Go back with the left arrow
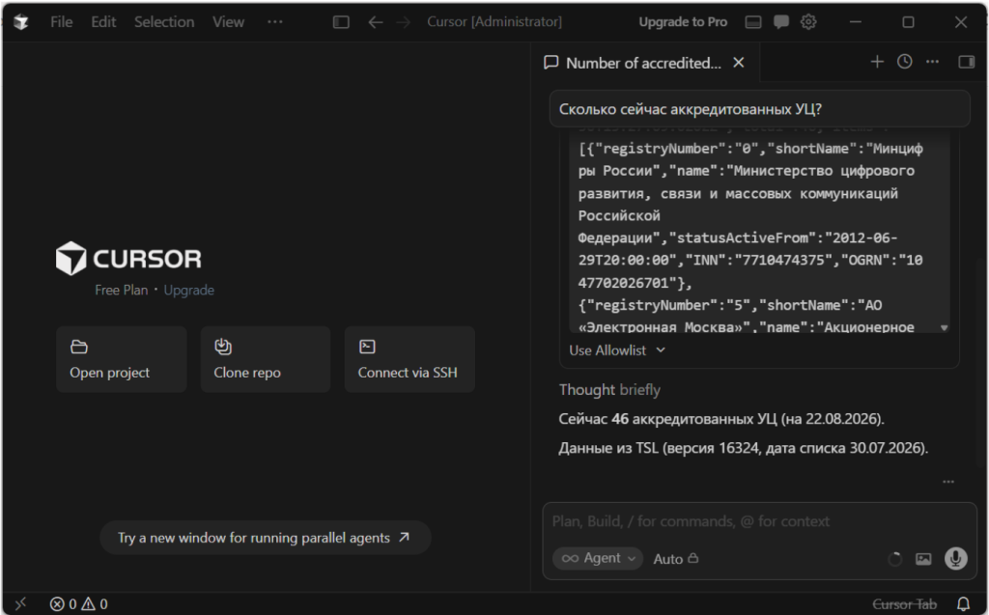This screenshot has width=989, height=615. point(376,22)
